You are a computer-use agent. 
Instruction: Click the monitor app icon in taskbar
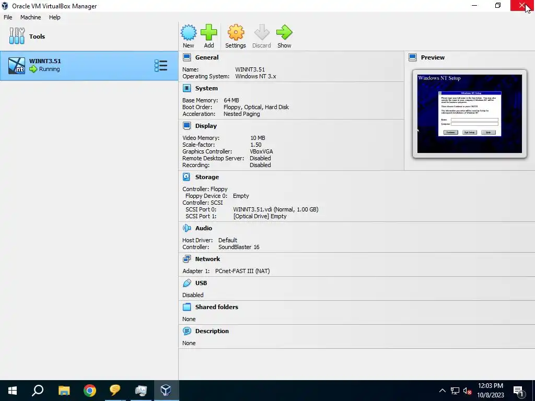(x=141, y=391)
